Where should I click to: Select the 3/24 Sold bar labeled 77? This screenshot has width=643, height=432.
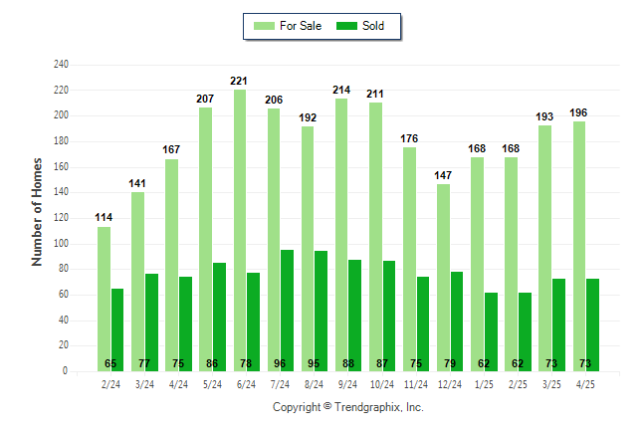(151, 322)
